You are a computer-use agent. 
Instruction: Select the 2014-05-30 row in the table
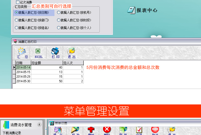pyautogui.click(x=23, y=81)
